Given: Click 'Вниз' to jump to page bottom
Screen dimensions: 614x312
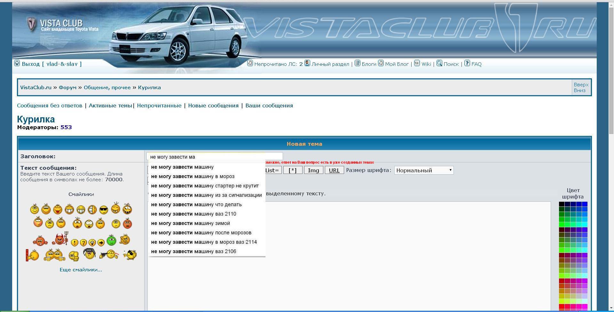Looking at the screenshot, I should click(x=579, y=90).
